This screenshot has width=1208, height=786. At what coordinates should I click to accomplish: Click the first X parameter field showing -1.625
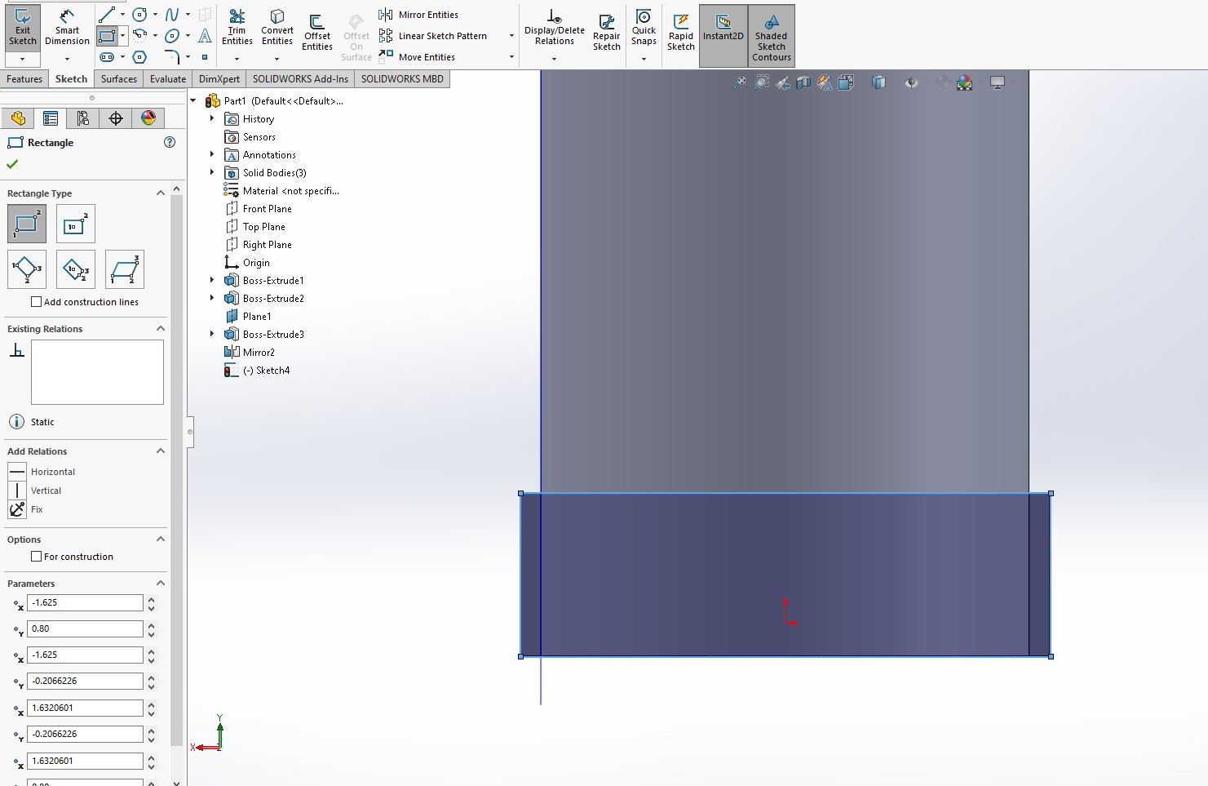85,602
